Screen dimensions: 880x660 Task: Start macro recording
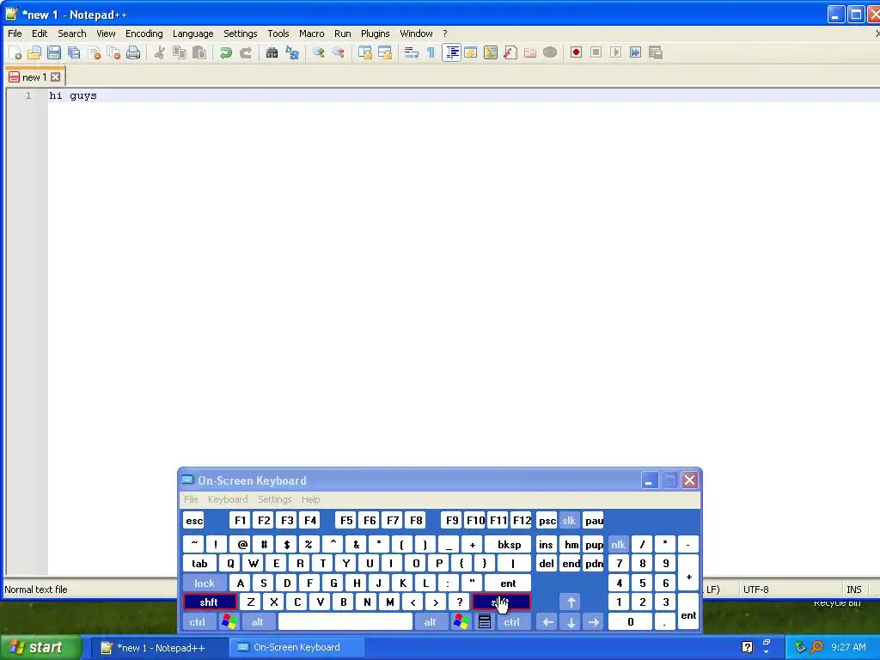click(576, 52)
